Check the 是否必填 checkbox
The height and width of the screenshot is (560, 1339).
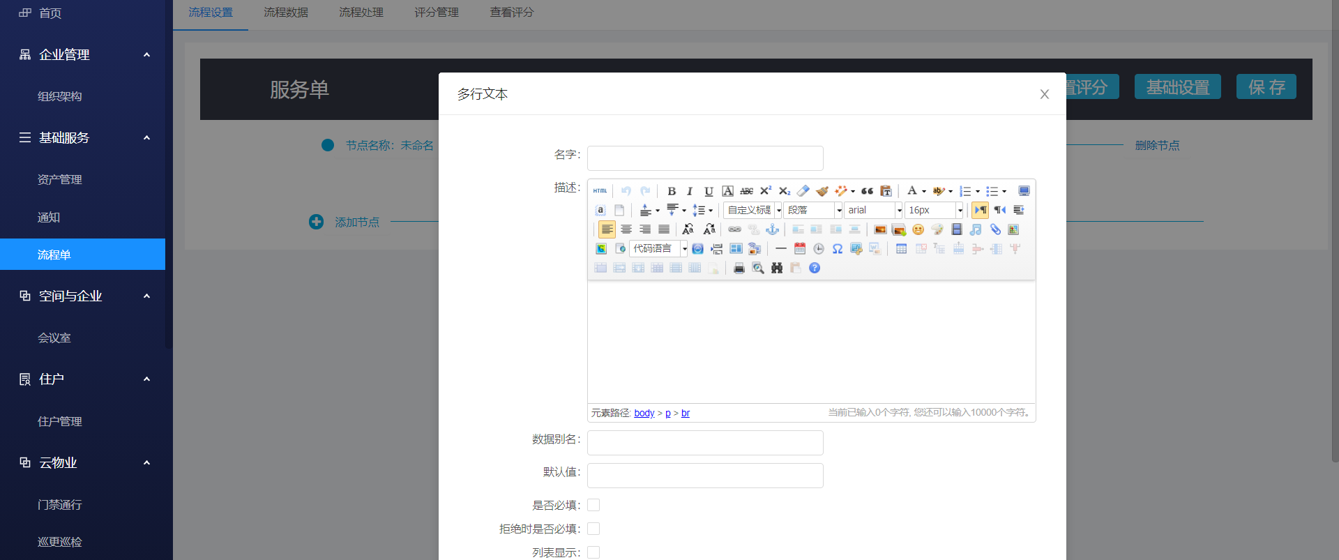(x=593, y=505)
